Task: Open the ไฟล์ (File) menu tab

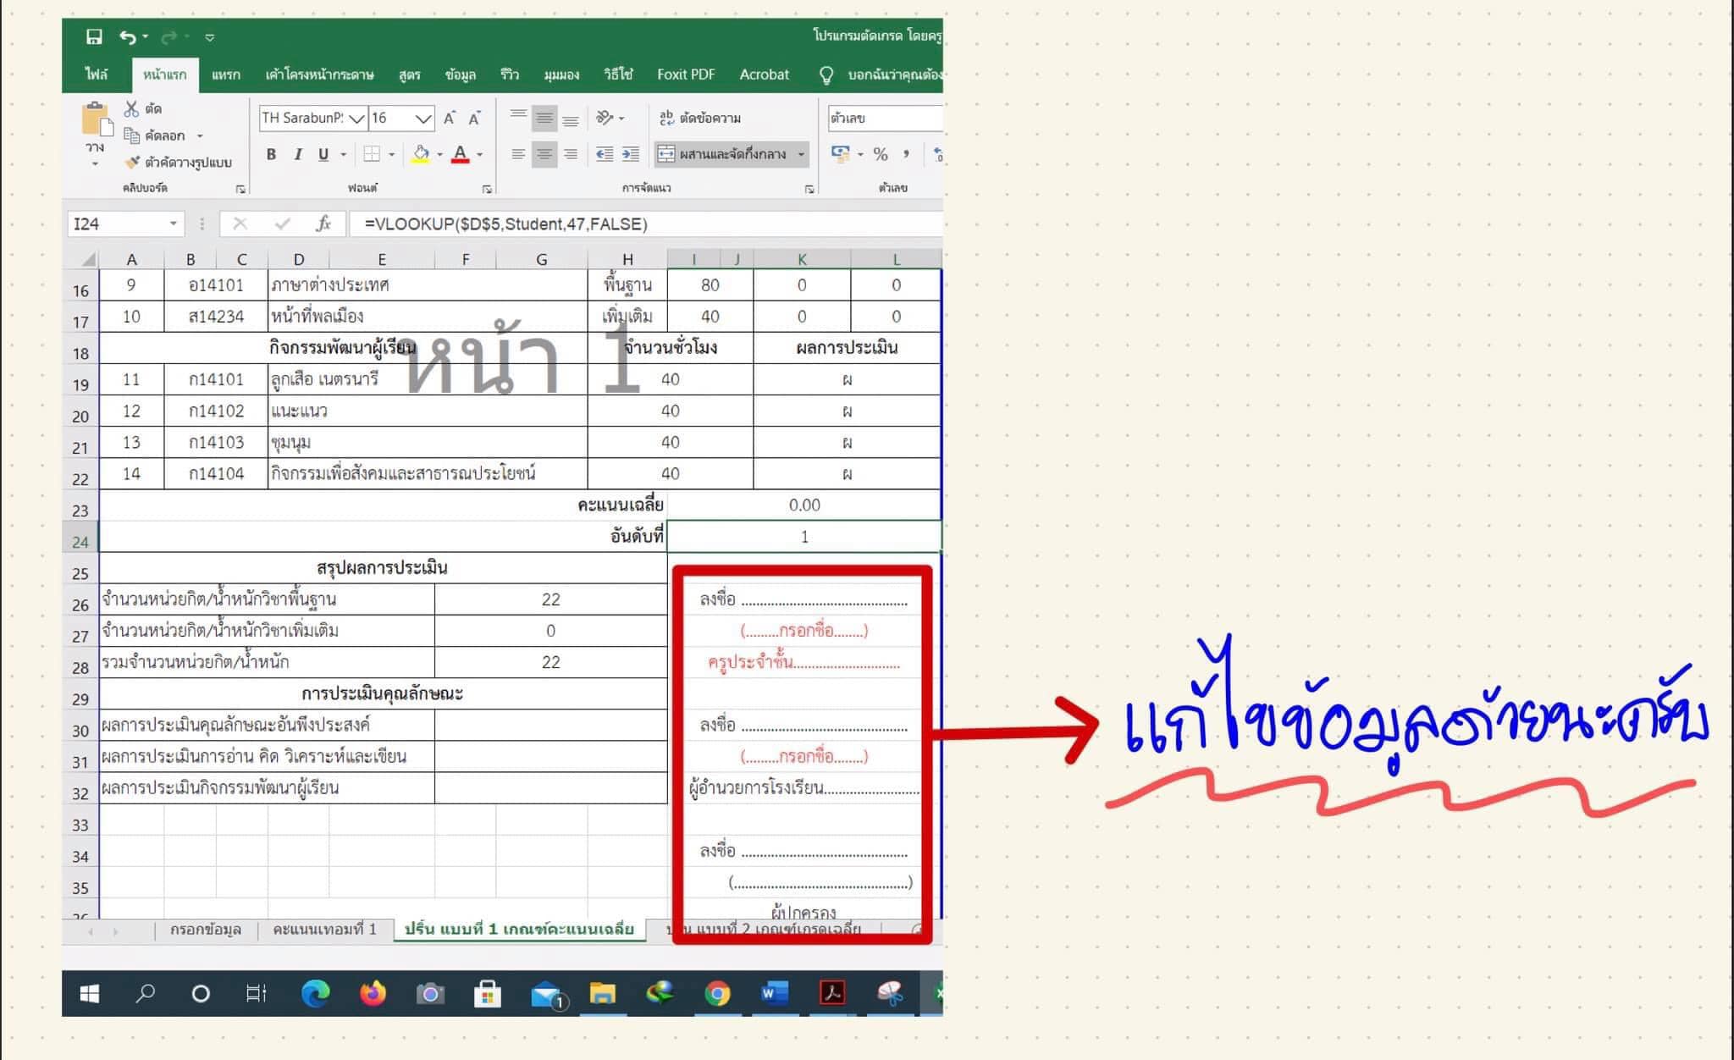Action: pyautogui.click(x=97, y=75)
